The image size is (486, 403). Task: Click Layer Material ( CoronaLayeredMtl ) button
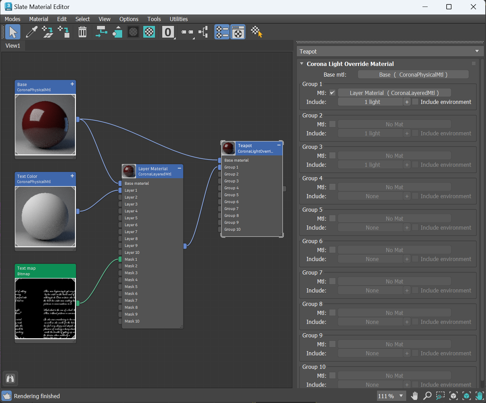click(394, 93)
